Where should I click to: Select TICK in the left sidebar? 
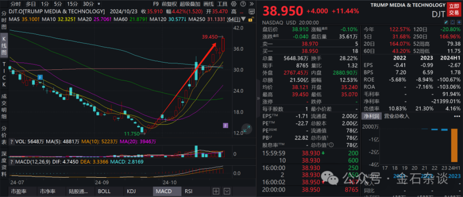pos(4,75)
